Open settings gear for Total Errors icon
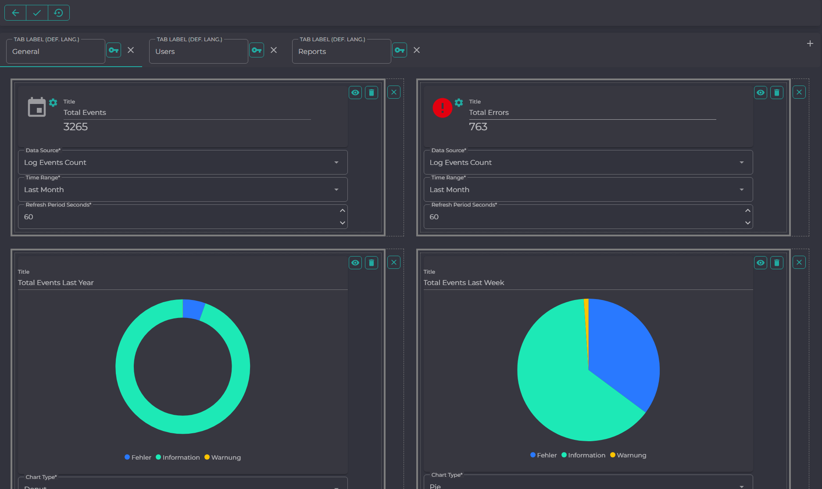 459,103
